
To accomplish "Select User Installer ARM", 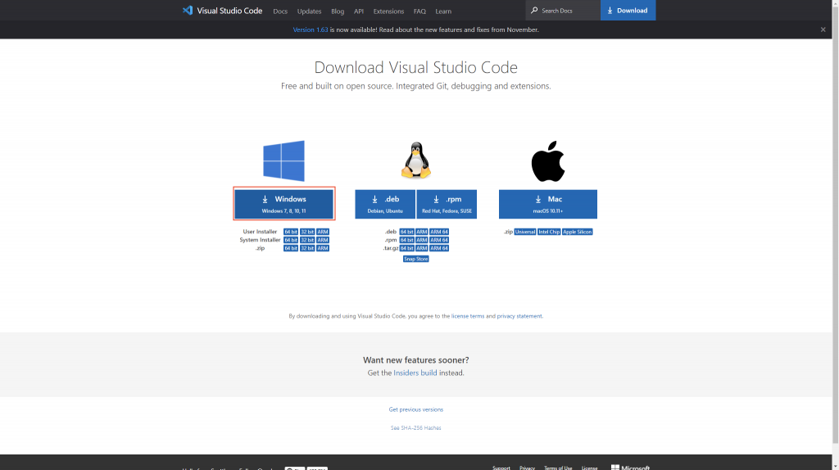I will (x=323, y=232).
